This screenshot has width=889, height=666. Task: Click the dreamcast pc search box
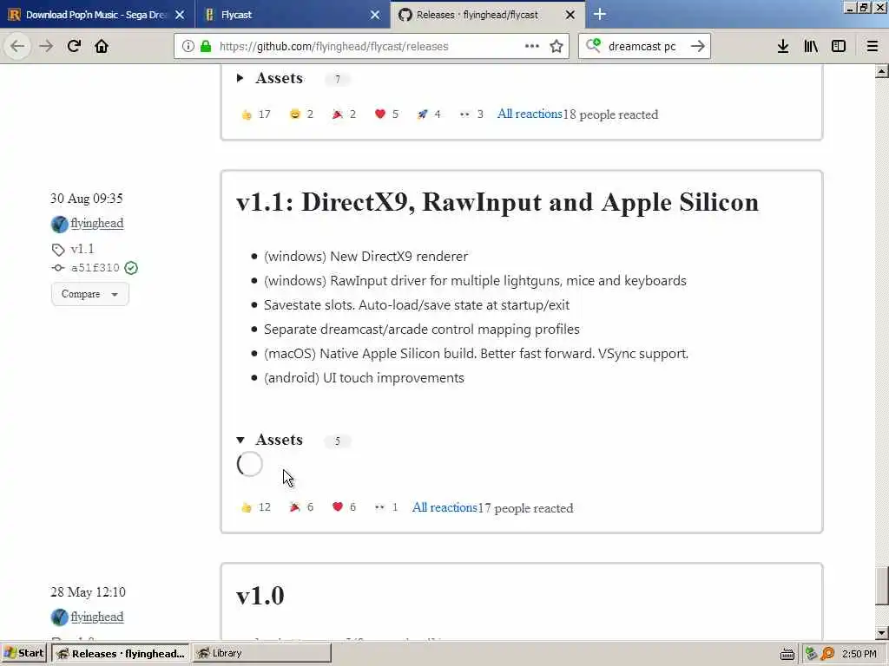pyautogui.click(x=646, y=46)
